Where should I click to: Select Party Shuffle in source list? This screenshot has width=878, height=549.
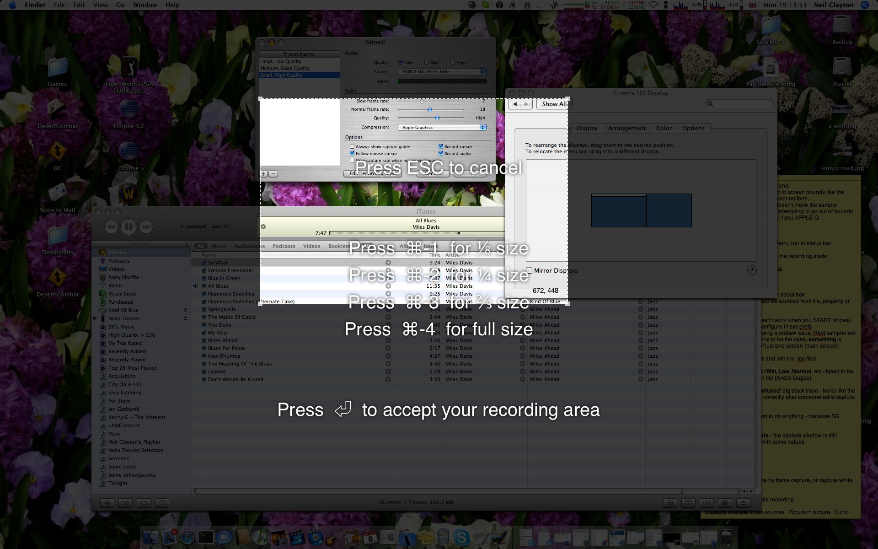(x=123, y=277)
